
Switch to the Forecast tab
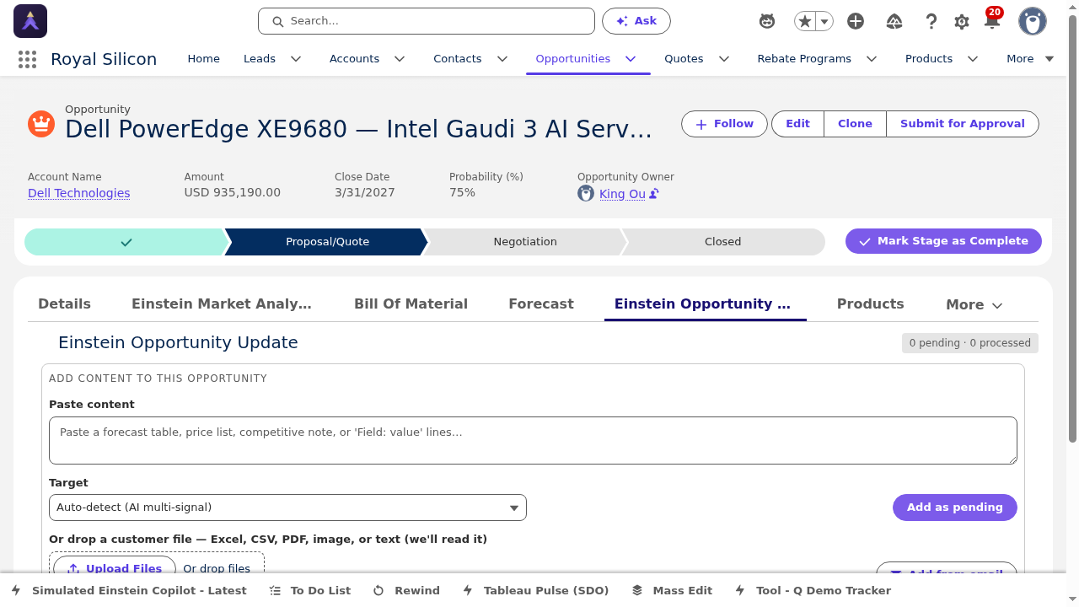tap(541, 304)
